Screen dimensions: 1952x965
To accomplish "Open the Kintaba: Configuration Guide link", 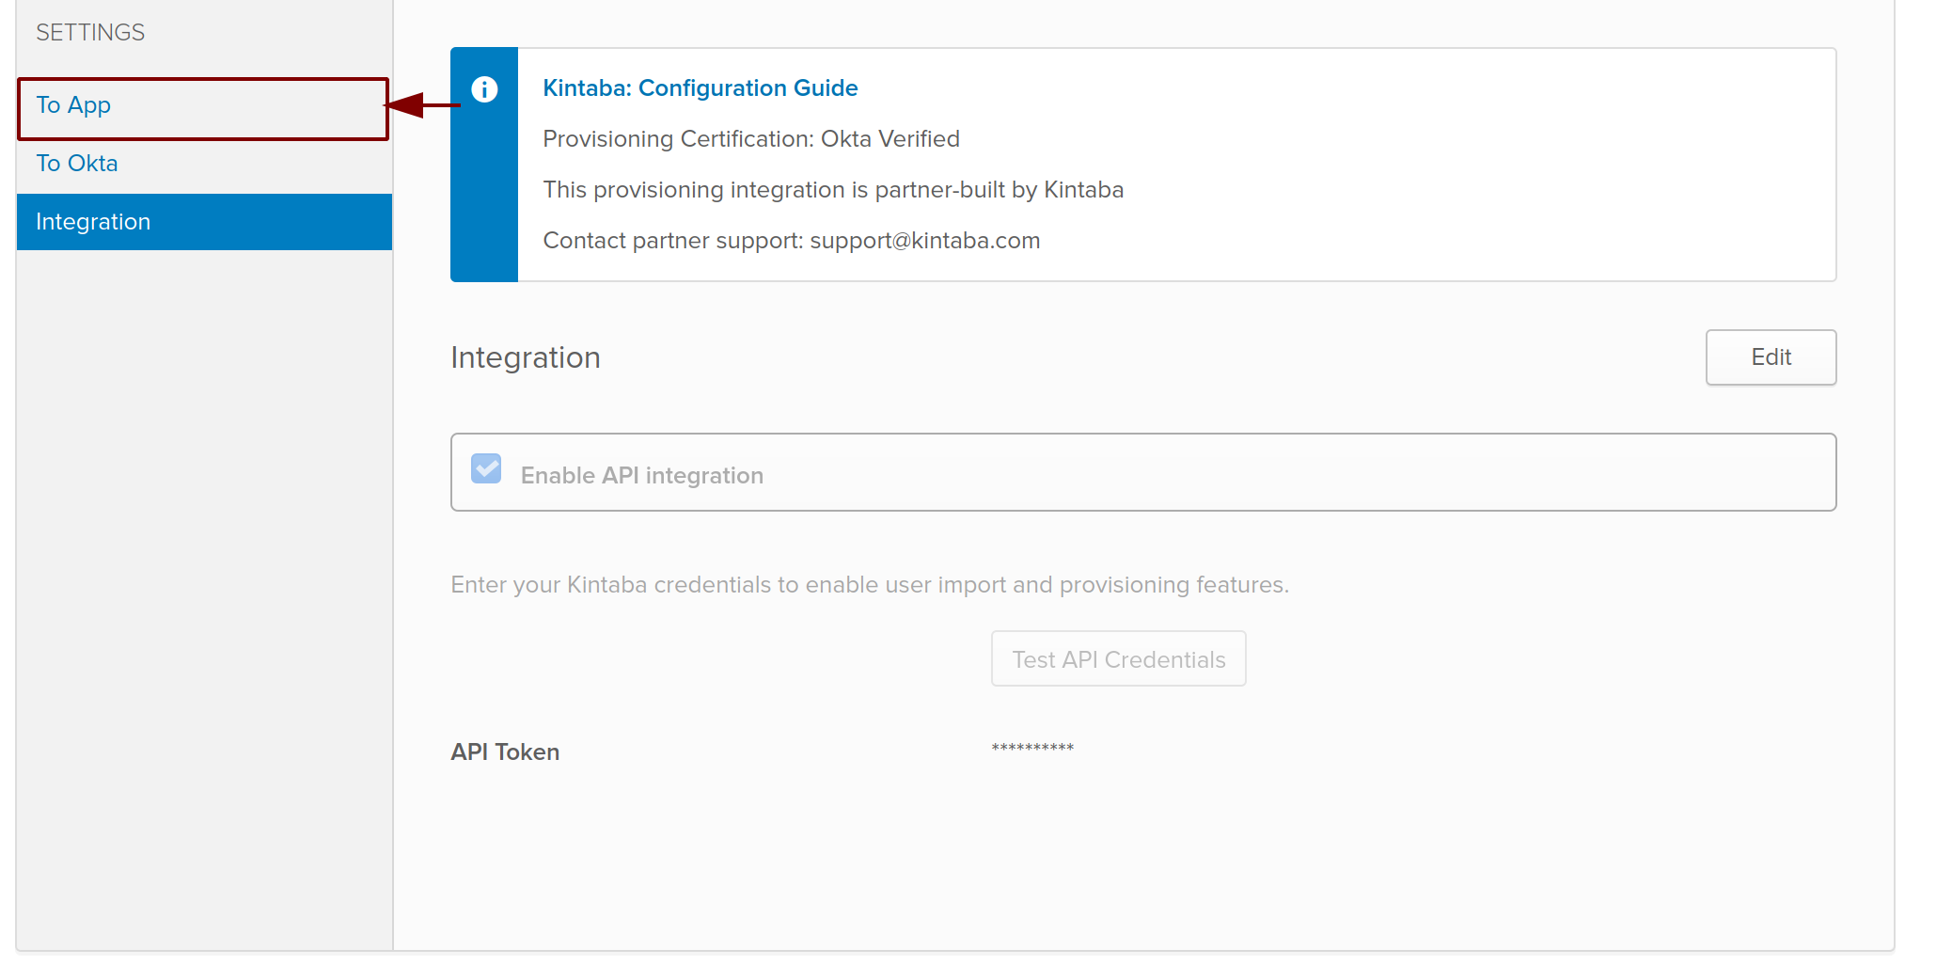I will click(700, 88).
